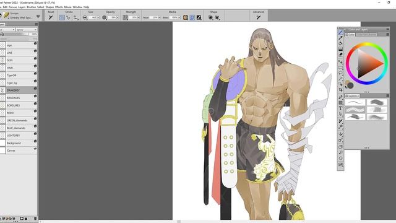396x223 pixels.
Task: Click the Advanced brush controls icon
Action: [259, 17]
